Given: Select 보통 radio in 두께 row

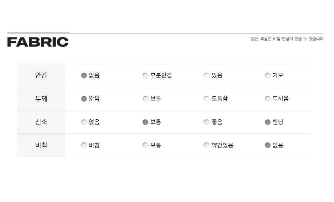Looking at the screenshot, I should coord(145,99).
